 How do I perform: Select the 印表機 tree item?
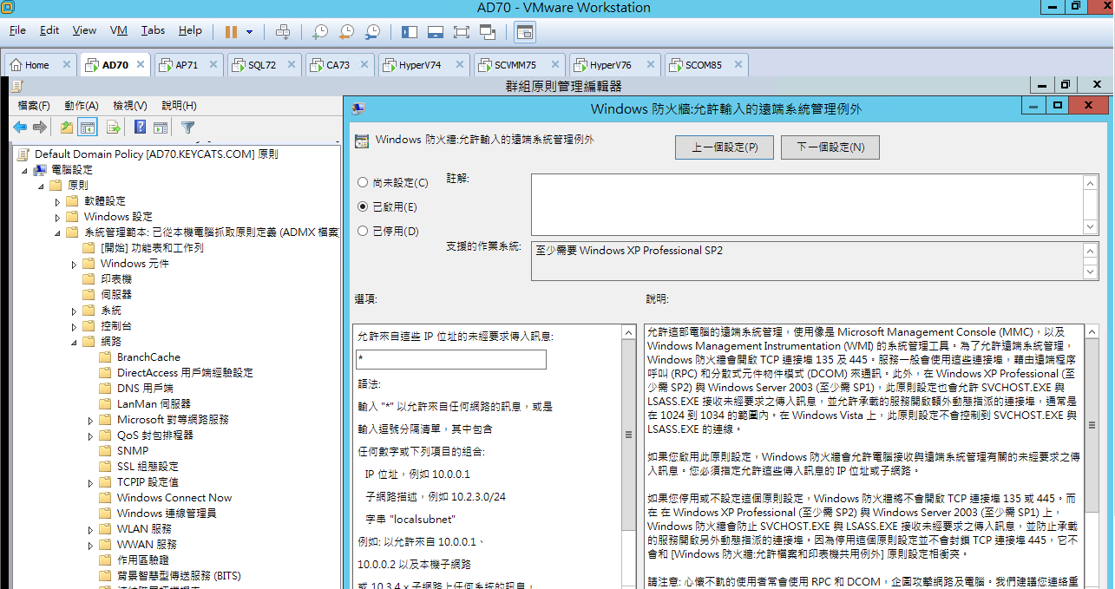click(116, 279)
